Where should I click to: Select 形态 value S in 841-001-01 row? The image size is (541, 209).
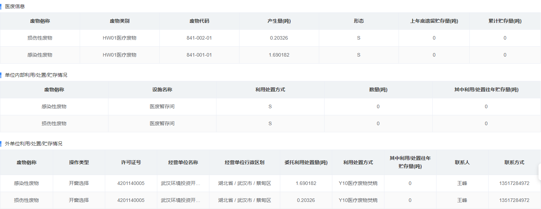359,55
